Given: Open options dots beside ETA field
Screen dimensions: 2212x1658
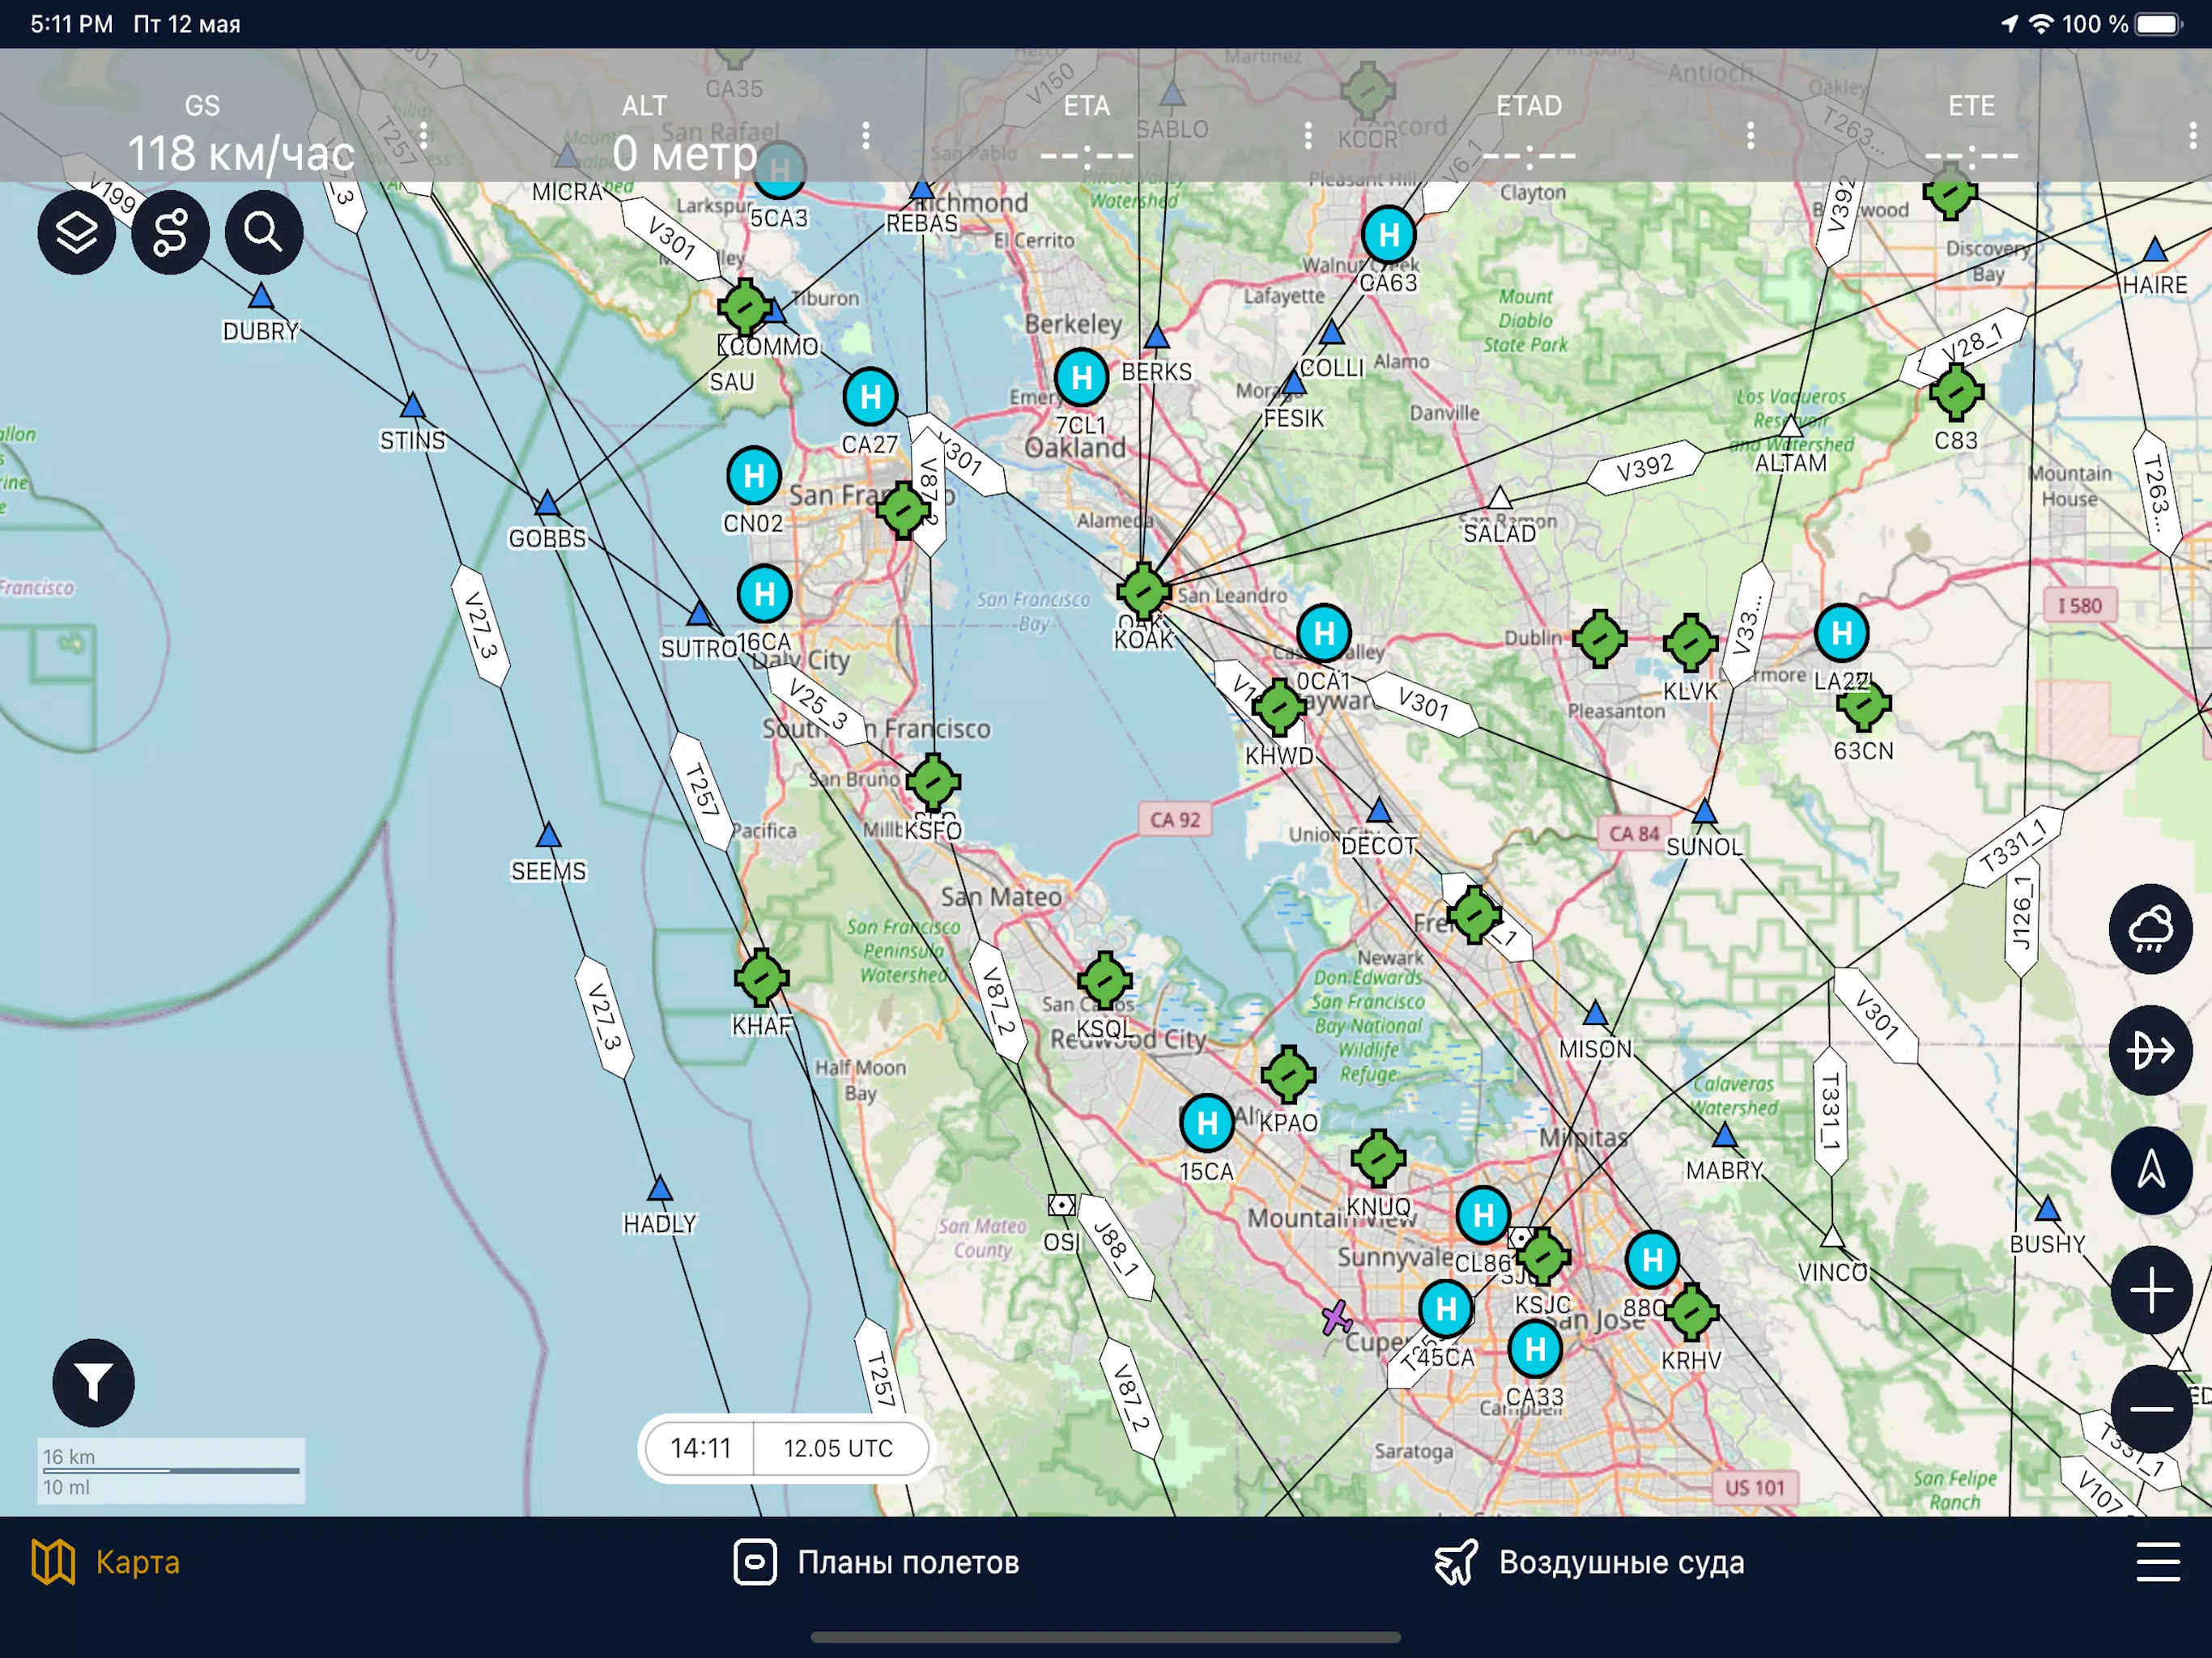Looking at the screenshot, I should (1308, 135).
